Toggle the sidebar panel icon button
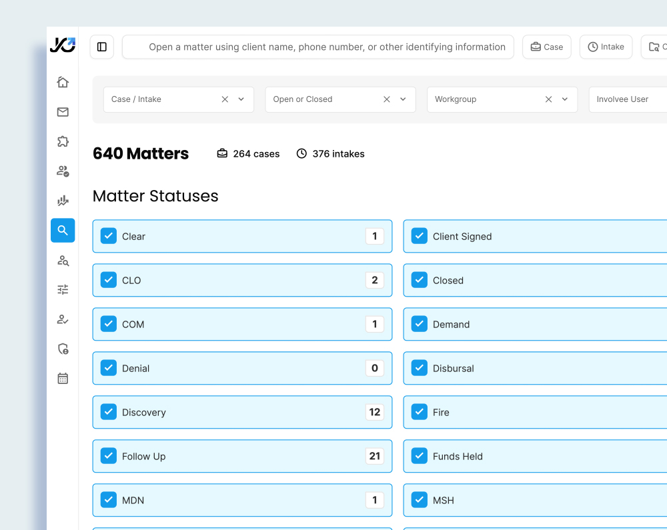The height and width of the screenshot is (530, 667). pos(102,47)
